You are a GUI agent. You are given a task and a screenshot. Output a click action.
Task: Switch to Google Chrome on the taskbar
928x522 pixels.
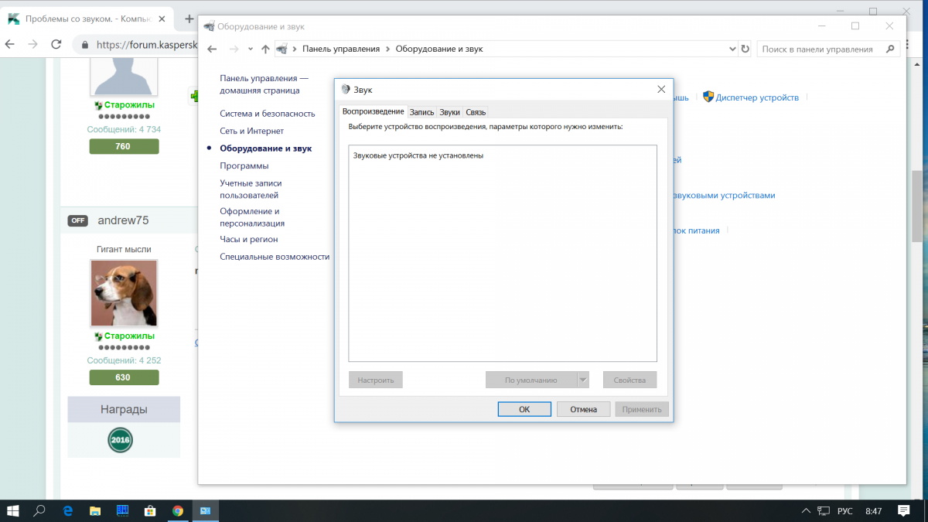coord(177,510)
